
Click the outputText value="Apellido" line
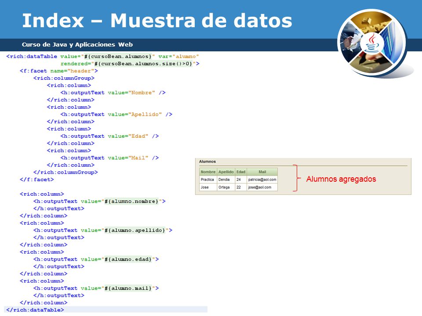click(116, 115)
